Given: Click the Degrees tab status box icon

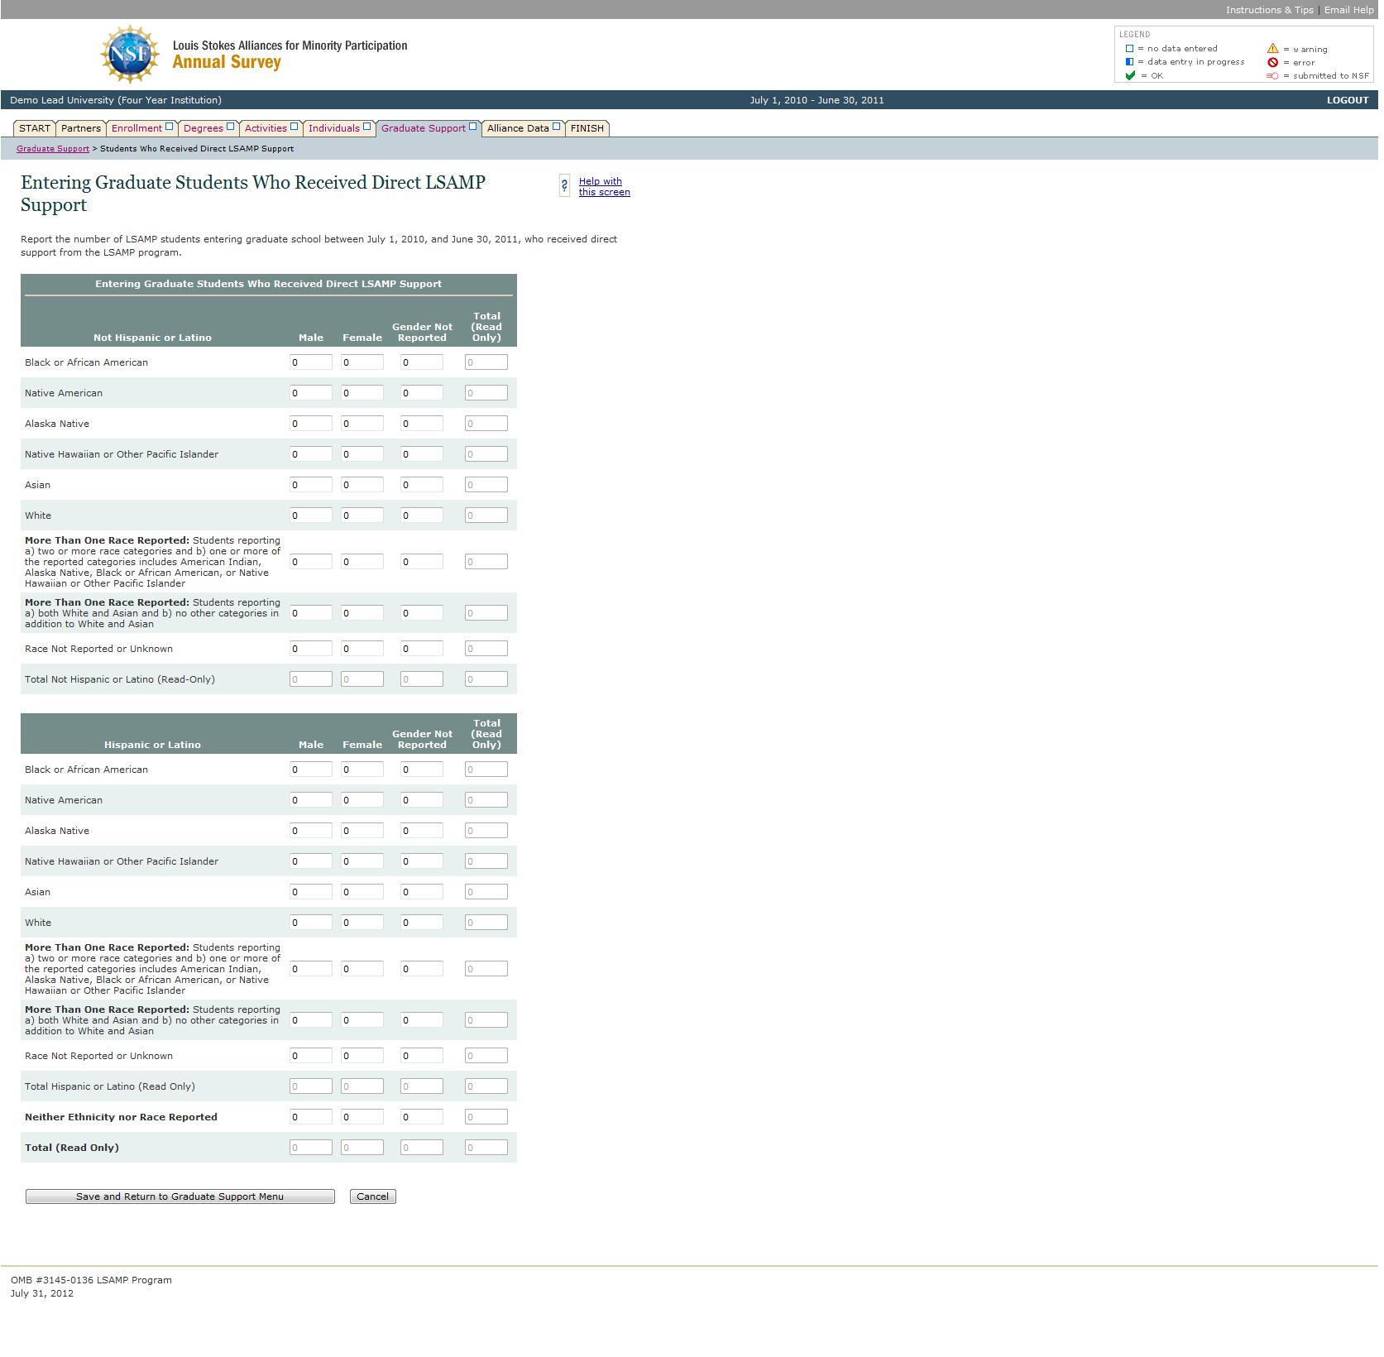Looking at the screenshot, I should [x=230, y=127].
